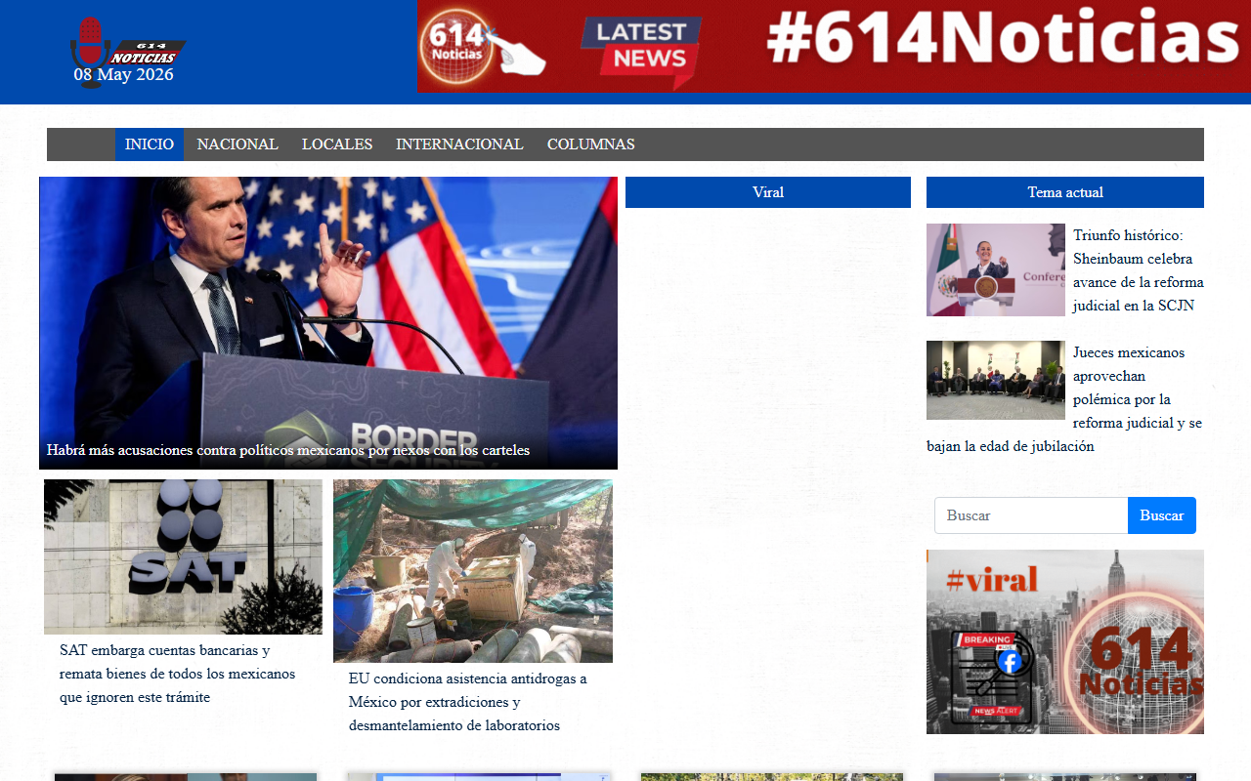Open the NACIONAL section

tap(237, 144)
